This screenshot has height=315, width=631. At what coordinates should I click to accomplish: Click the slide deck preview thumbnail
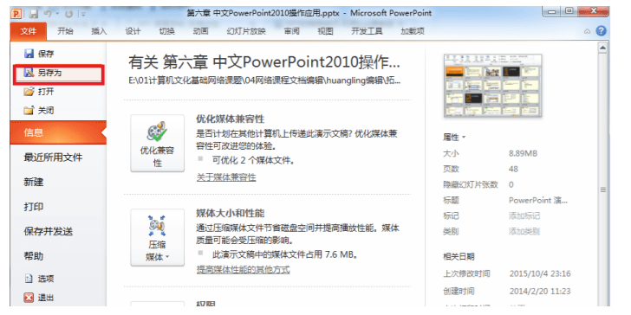tap(492, 86)
